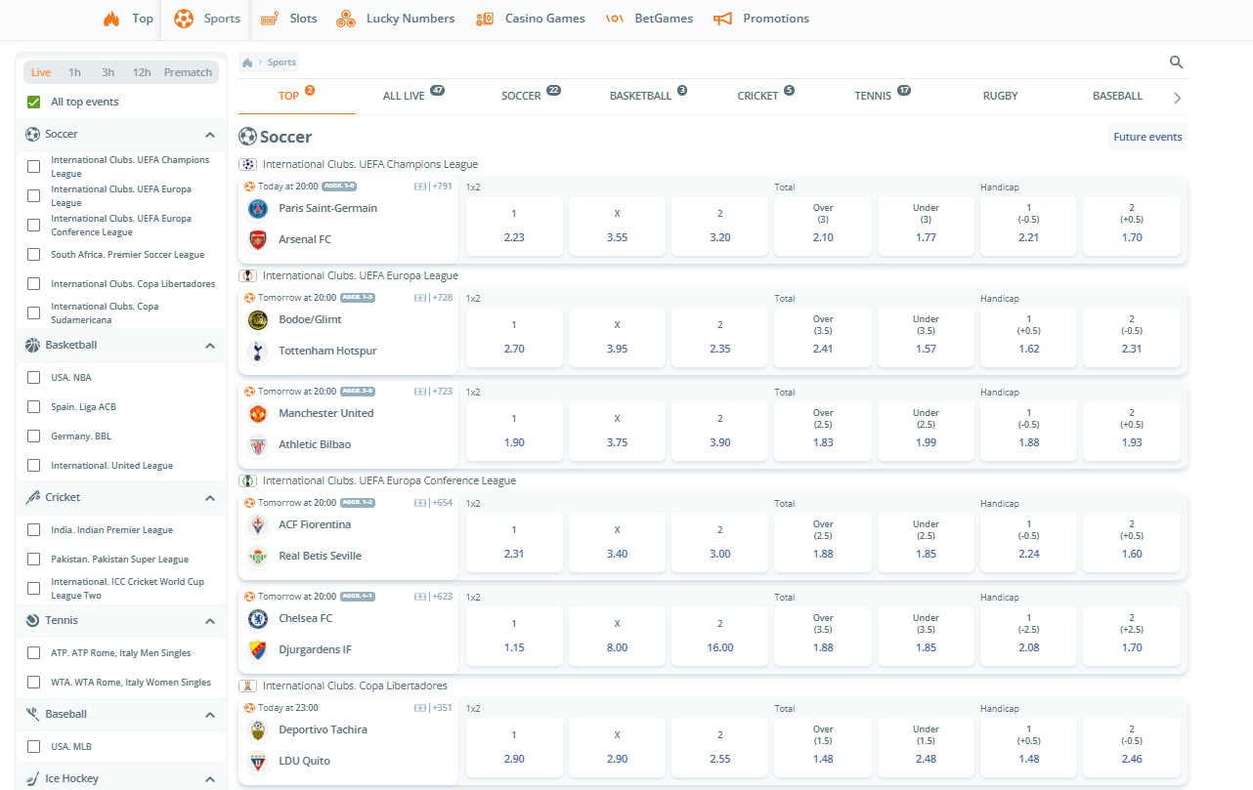Check South Africa Premier Soccer League
This screenshot has height=790, width=1253.
[x=34, y=254]
